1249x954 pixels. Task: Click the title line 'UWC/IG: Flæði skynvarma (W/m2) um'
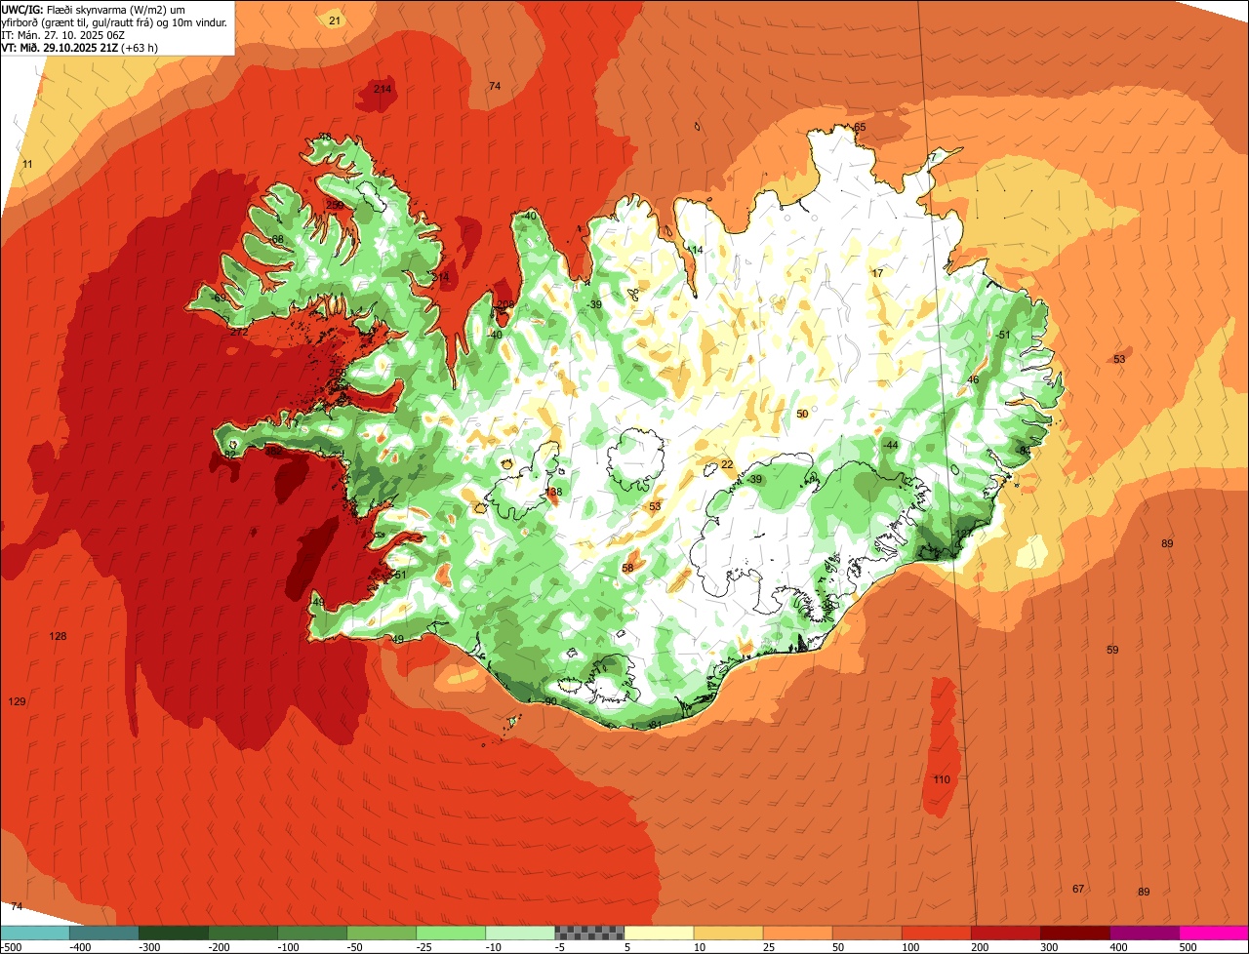click(93, 9)
